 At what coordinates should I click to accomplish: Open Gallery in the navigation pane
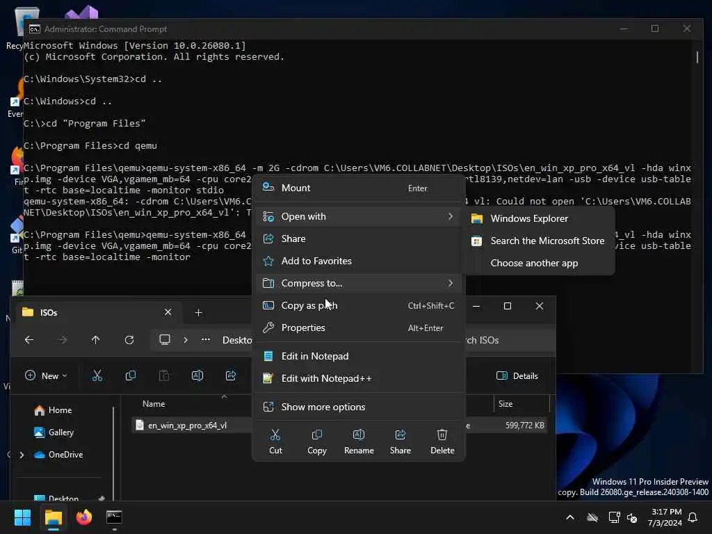(54, 432)
